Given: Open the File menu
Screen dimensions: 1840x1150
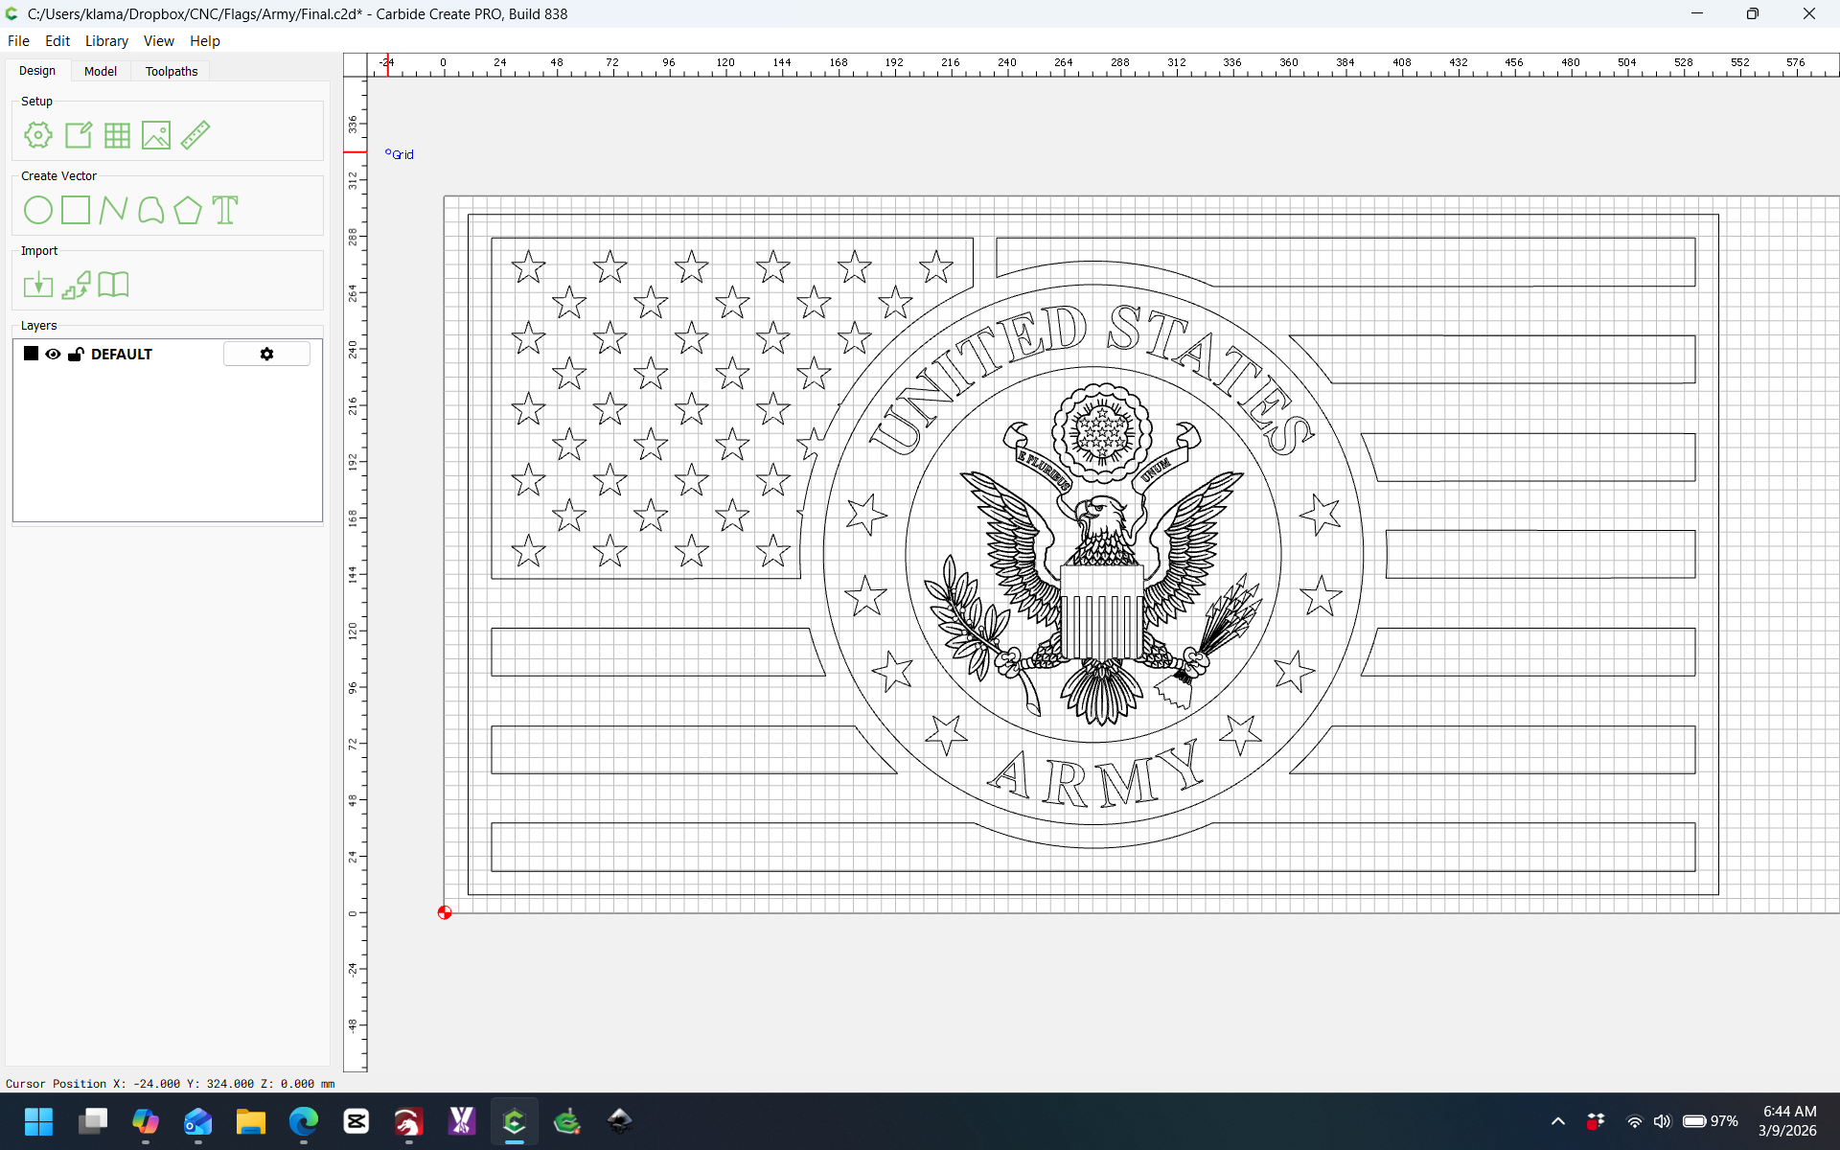Looking at the screenshot, I should (18, 41).
